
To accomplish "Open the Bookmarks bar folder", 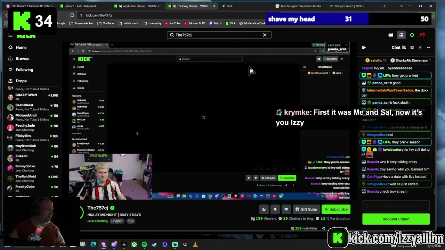I will (81, 23).
